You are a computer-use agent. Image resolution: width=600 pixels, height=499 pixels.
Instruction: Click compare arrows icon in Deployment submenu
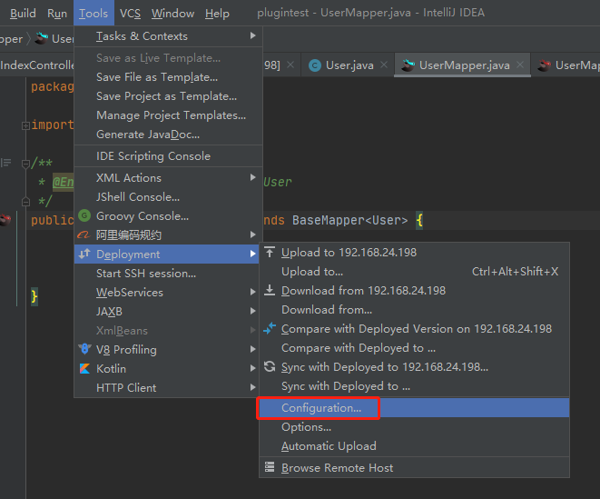click(270, 328)
